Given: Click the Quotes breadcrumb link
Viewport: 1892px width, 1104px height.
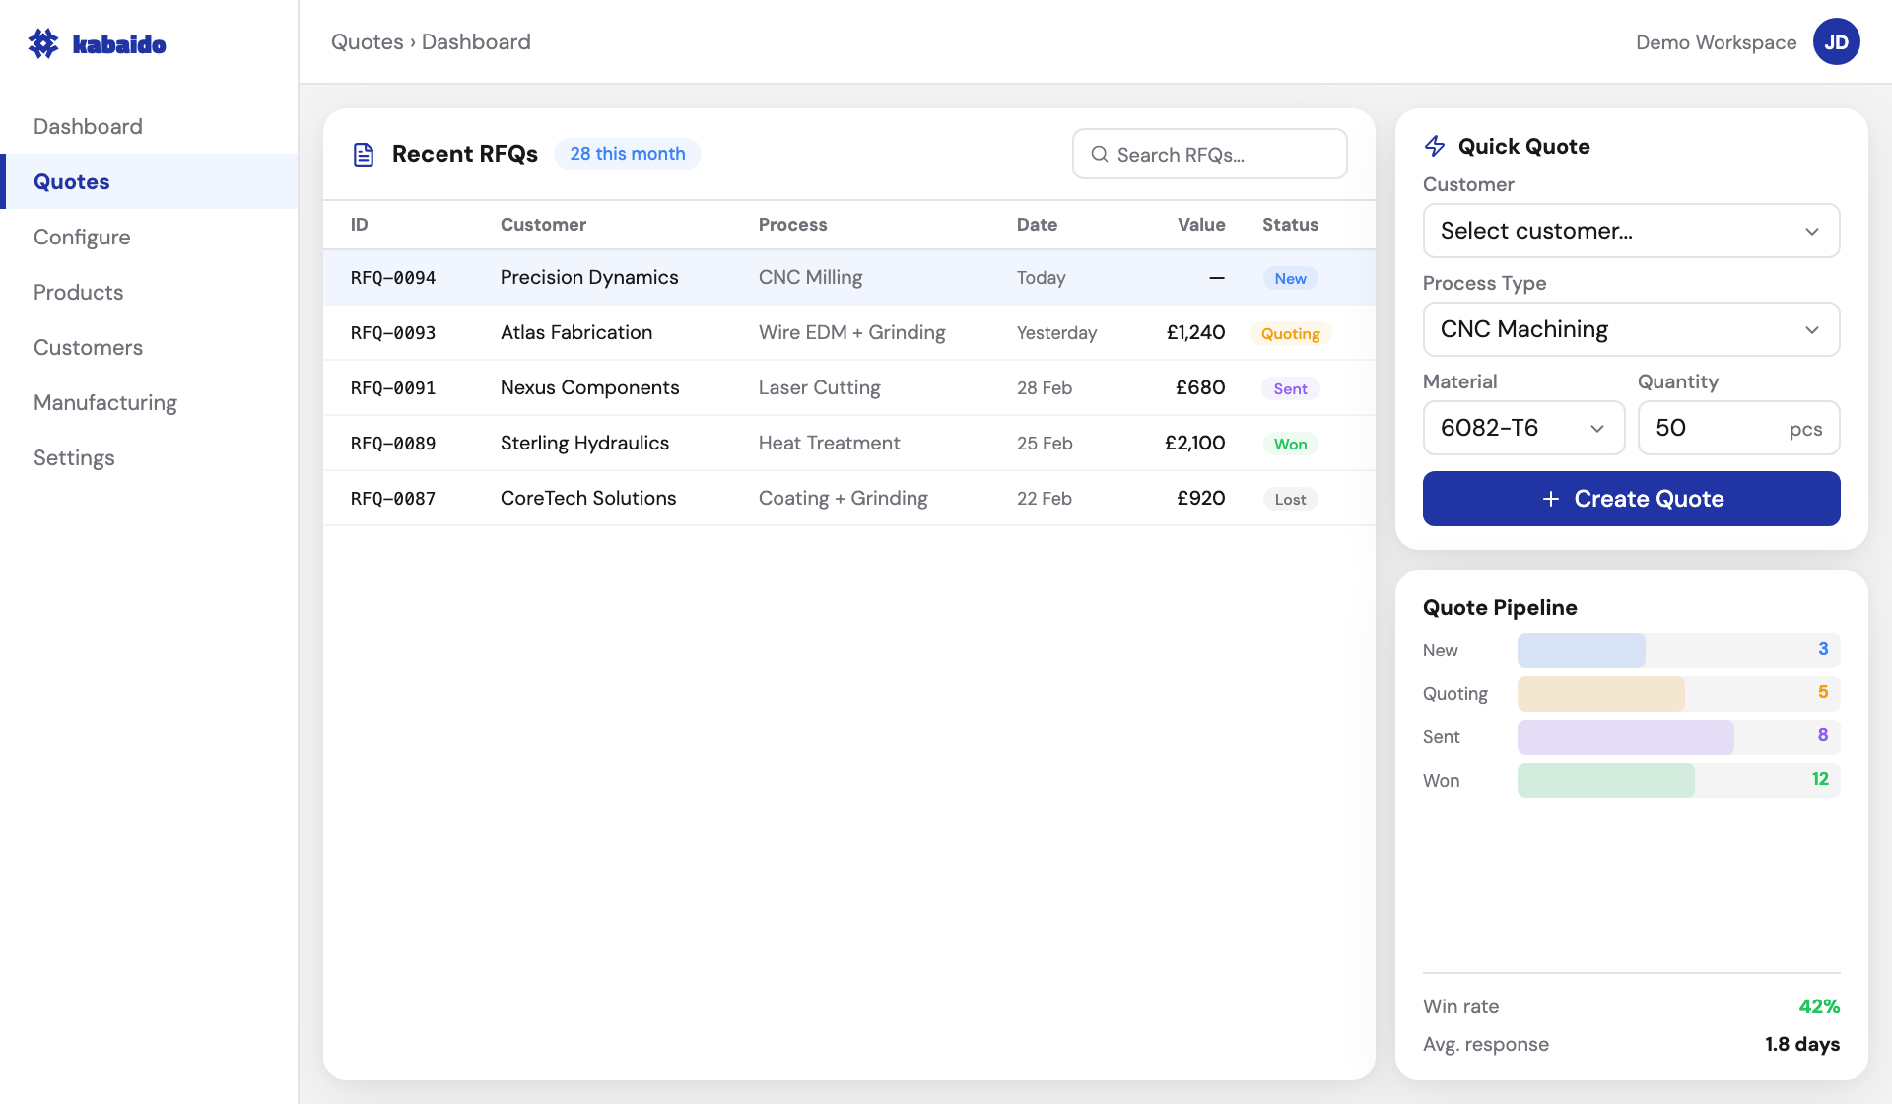Looking at the screenshot, I should pyautogui.click(x=368, y=41).
